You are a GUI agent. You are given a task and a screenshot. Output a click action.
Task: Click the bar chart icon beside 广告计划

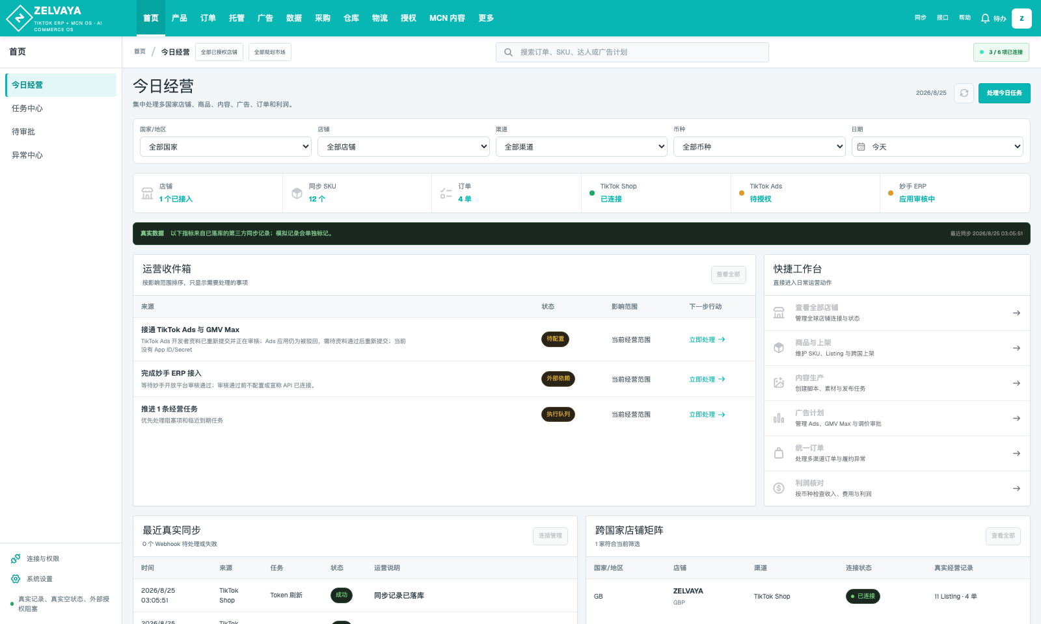point(779,418)
